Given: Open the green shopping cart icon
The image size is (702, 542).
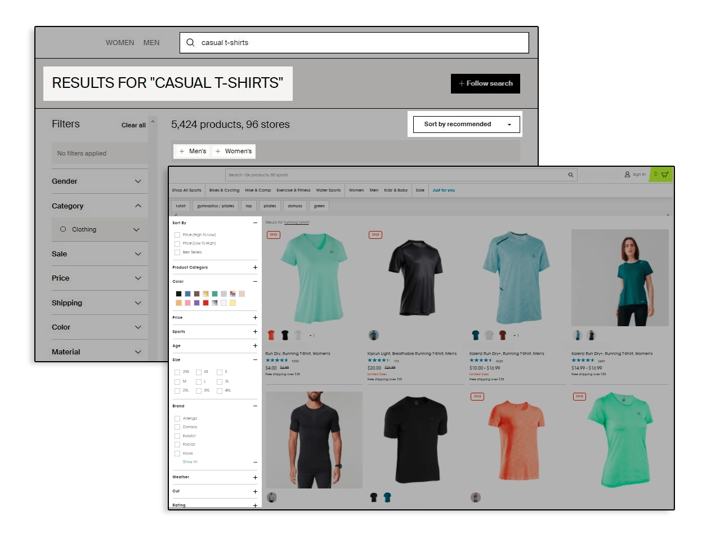Looking at the screenshot, I should pyautogui.click(x=664, y=175).
